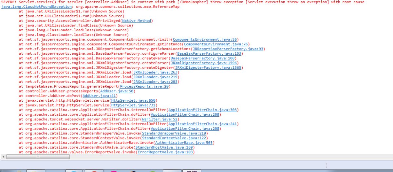Click JRXmlLoader.java:263 link

[155, 72]
